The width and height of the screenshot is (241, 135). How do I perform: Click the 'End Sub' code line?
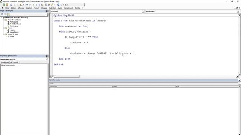pyautogui.click(x=59, y=64)
